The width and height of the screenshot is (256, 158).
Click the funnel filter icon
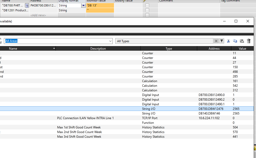[x=222, y=41]
